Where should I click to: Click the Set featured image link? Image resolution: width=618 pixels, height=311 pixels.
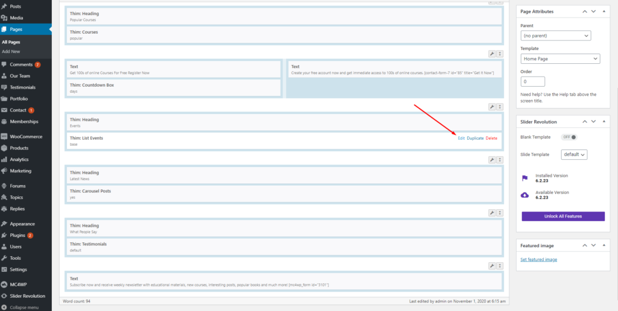(539, 259)
